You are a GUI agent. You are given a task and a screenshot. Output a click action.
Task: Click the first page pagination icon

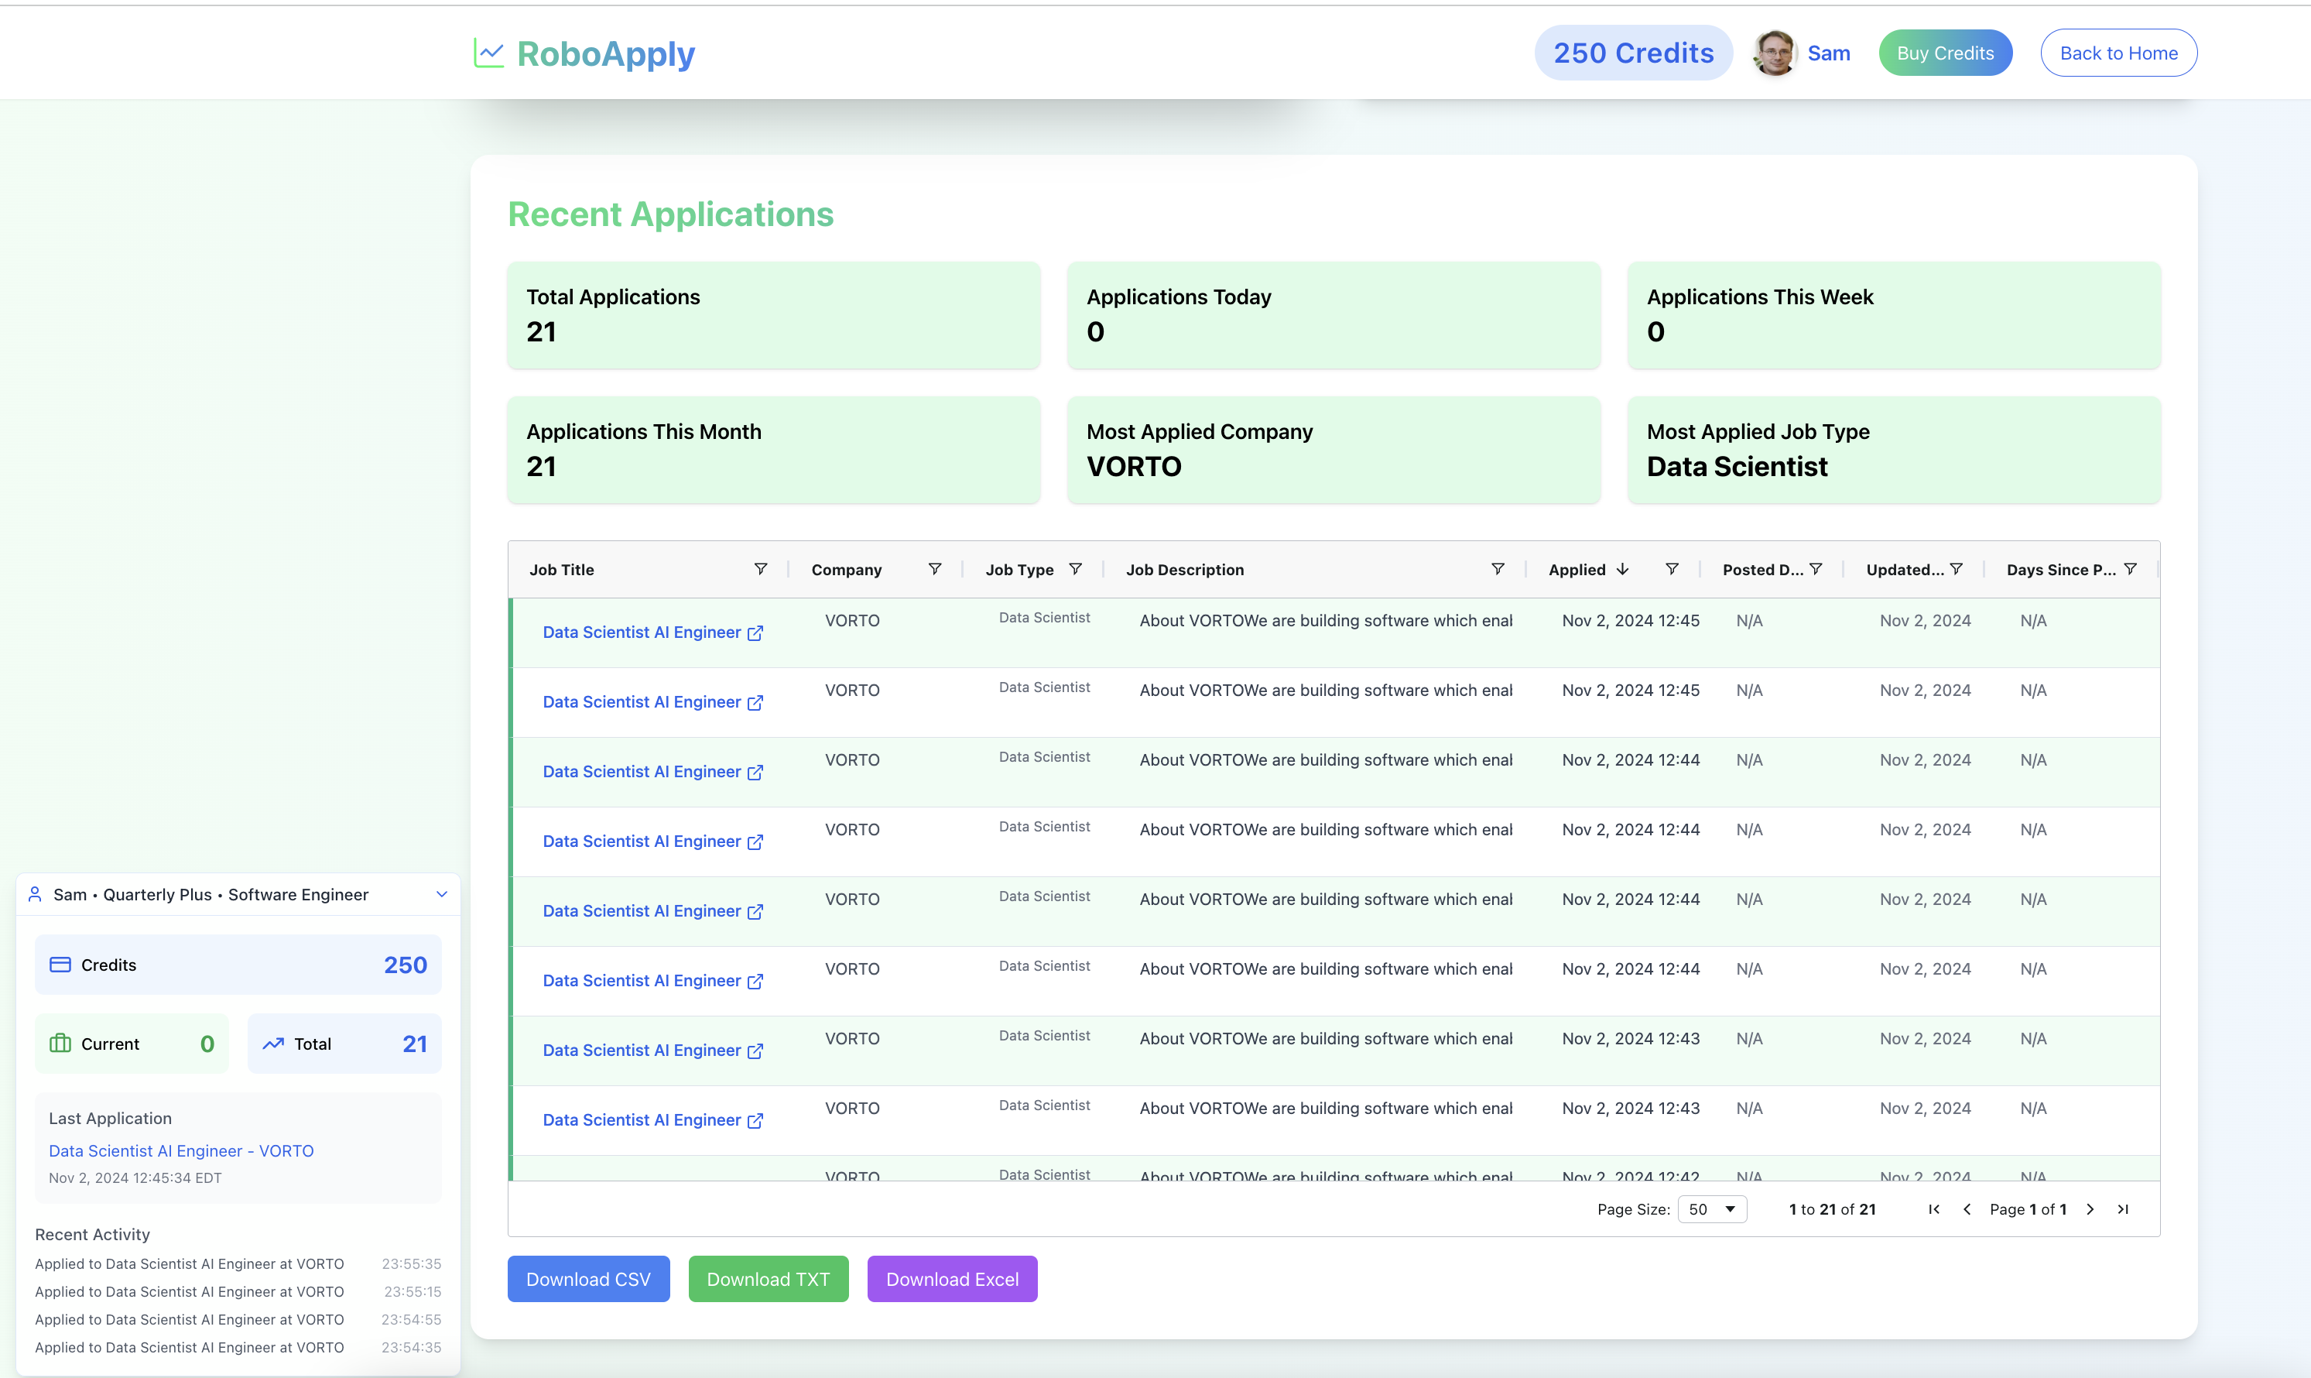coord(1934,1209)
